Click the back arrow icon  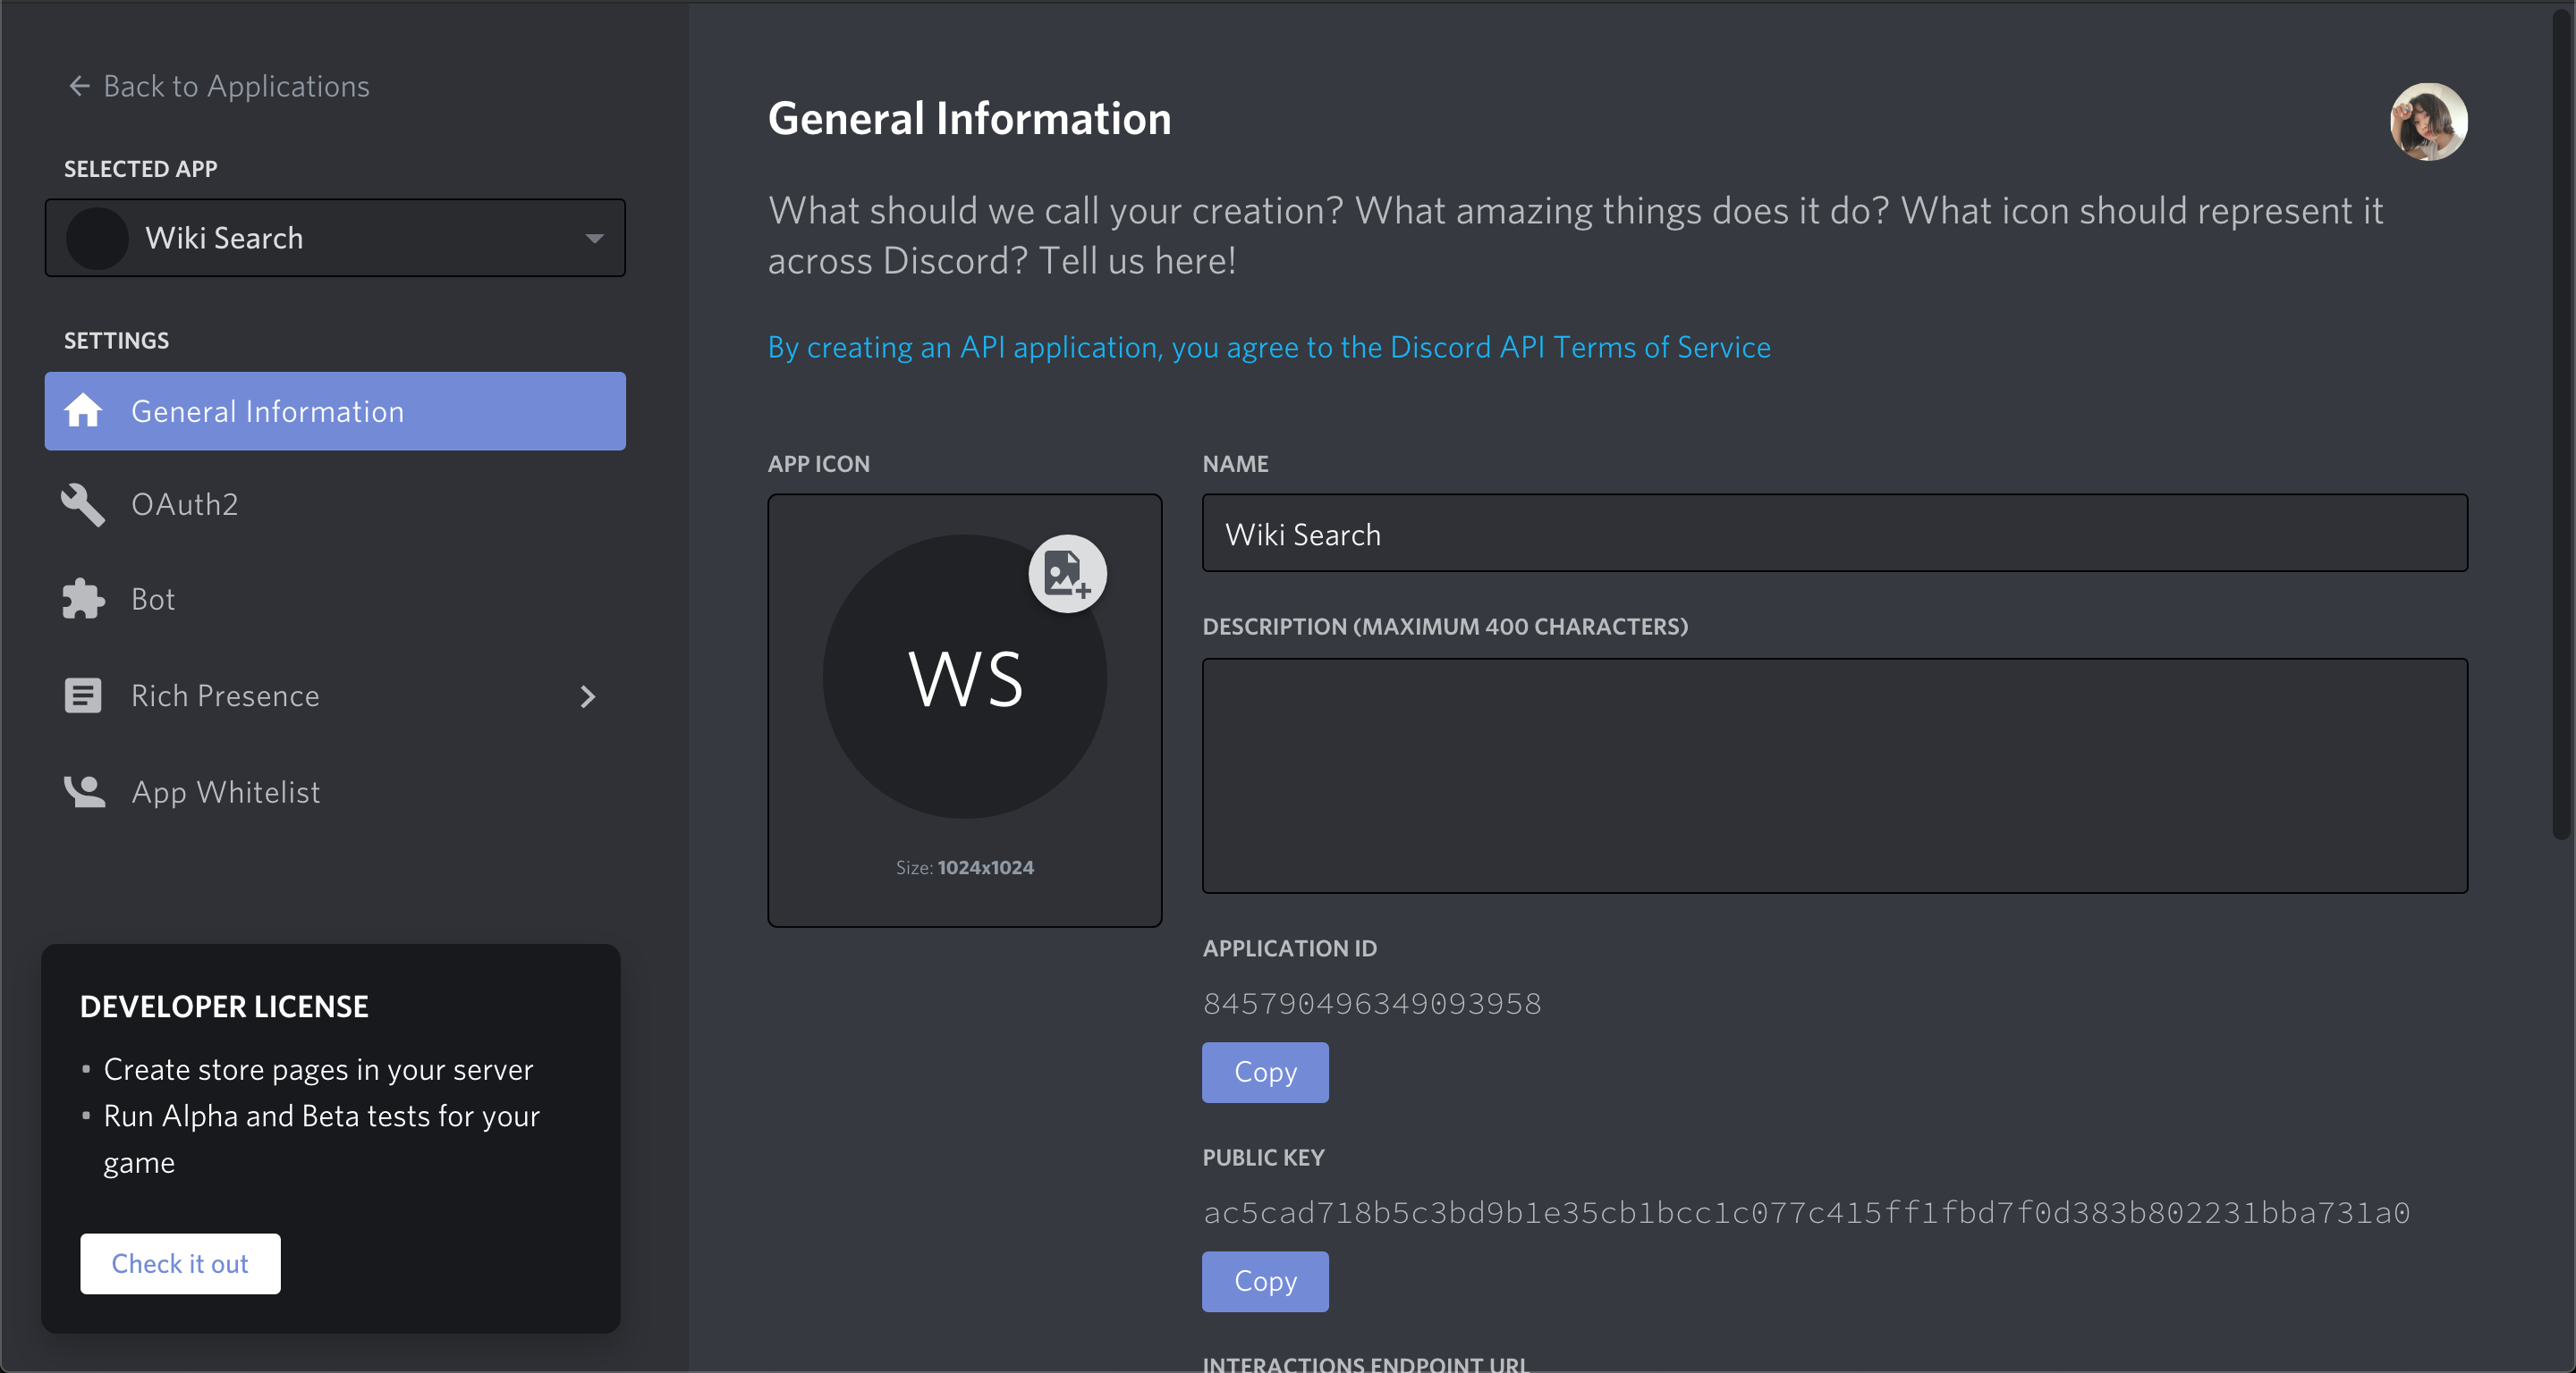click(x=79, y=86)
